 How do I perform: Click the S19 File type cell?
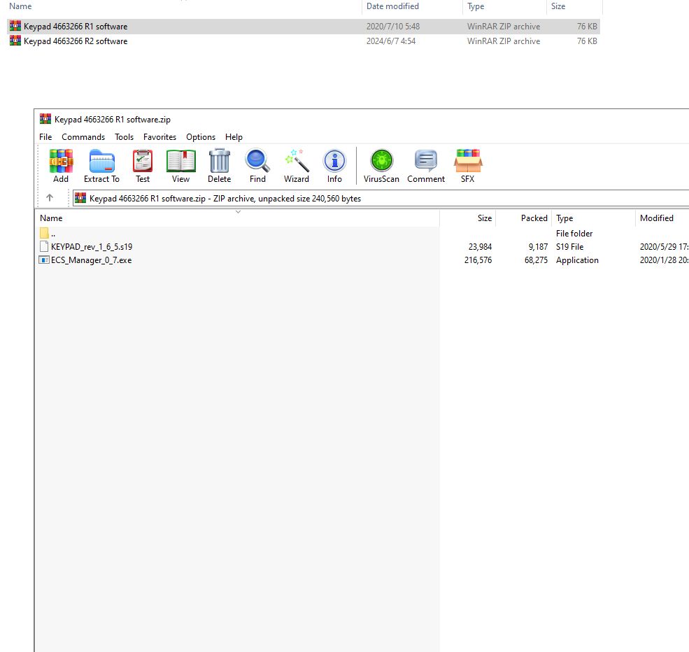pos(570,247)
